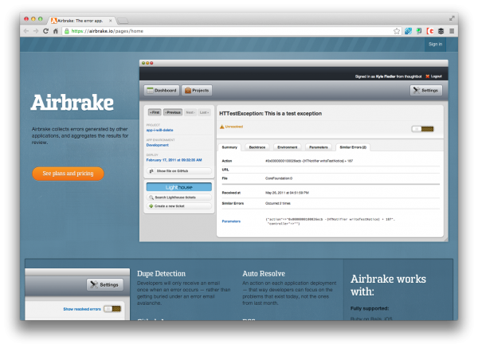Toggle the Unresolved error switch
478x348 pixels.
(x=422, y=129)
